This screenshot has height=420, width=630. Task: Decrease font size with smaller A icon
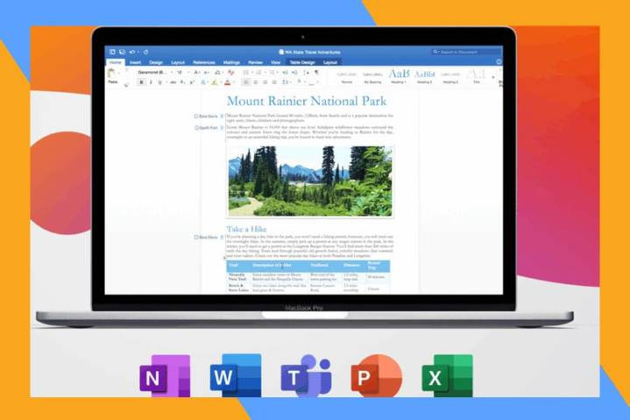(206, 73)
